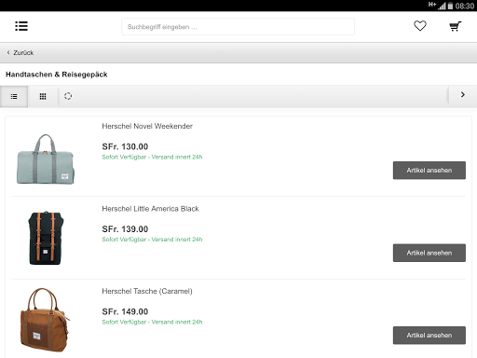Open the caramel Herschel bag image
The width and height of the screenshot is (477, 358).
(x=45, y=320)
